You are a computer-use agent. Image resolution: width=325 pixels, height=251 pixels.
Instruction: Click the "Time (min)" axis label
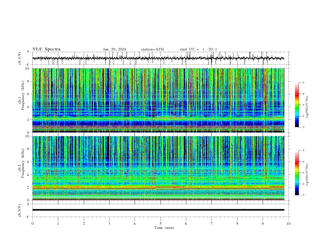tap(164, 228)
